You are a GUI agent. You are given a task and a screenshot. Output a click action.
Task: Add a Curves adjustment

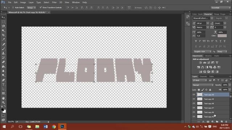click(209, 62)
